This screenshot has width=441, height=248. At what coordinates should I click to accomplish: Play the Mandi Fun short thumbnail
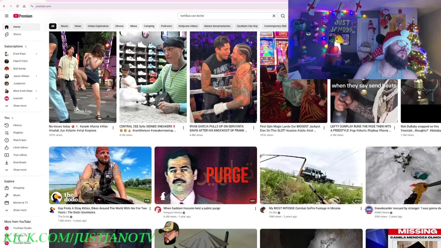[x=83, y=77]
